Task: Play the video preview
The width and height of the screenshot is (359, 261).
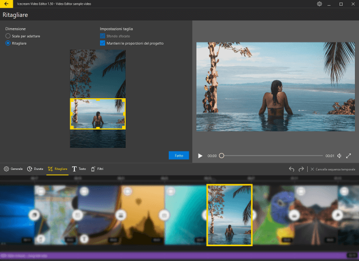Action: (201, 156)
